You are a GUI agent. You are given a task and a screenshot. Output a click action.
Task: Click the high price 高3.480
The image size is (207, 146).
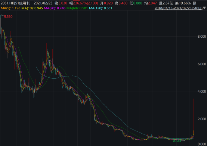pos(121,3)
